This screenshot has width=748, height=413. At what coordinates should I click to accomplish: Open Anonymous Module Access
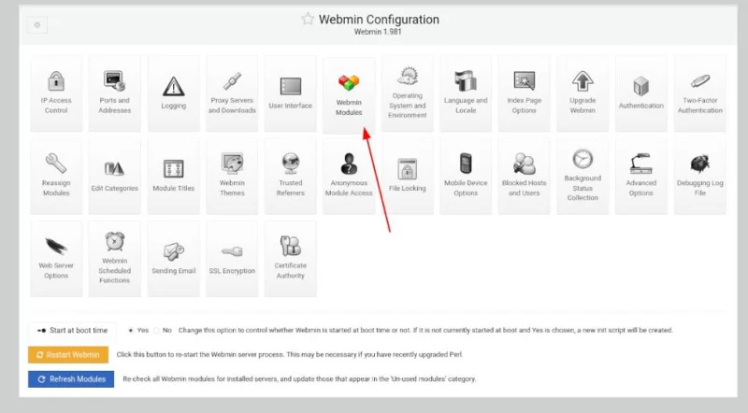(349, 177)
